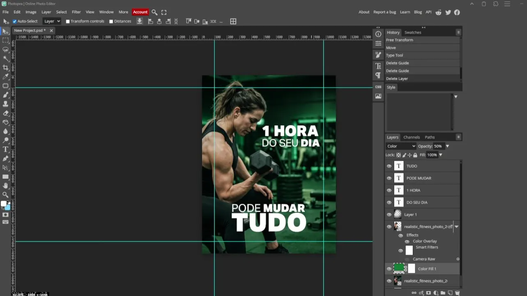Select the Rectangle shape tool
This screenshot has width=527, height=296.
click(x=5, y=177)
